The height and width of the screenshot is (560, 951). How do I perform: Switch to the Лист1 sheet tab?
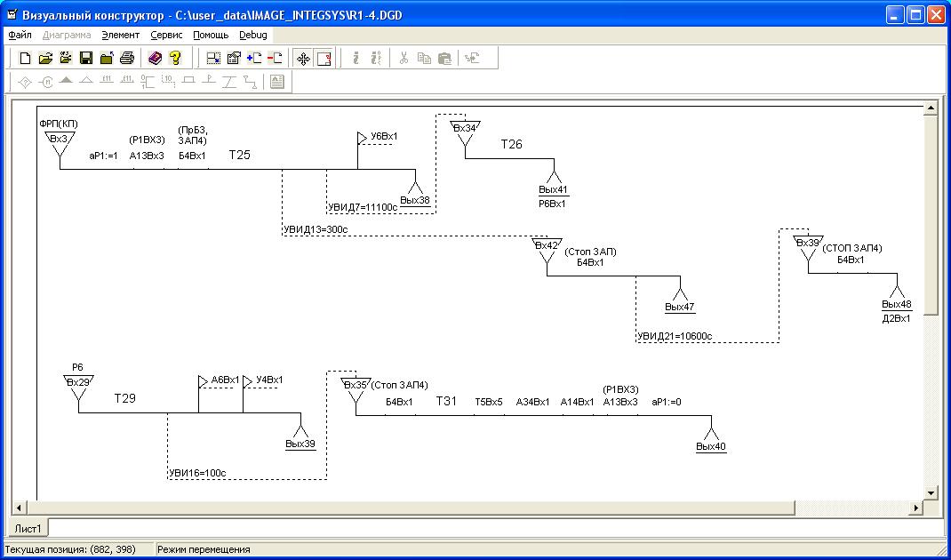point(28,528)
